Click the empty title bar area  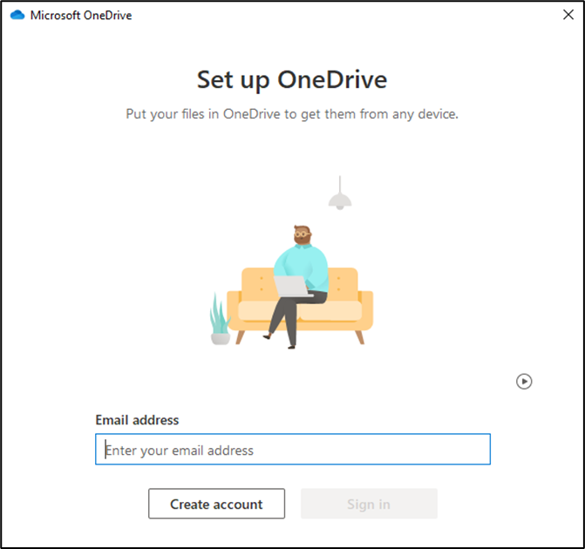click(x=347, y=15)
